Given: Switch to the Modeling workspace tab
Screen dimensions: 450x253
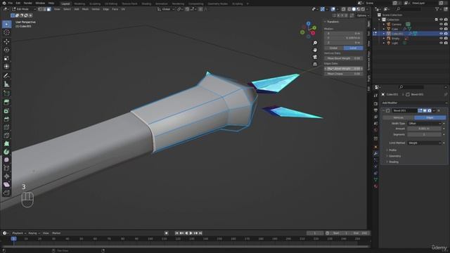Looking at the screenshot, I should click(x=79, y=4).
